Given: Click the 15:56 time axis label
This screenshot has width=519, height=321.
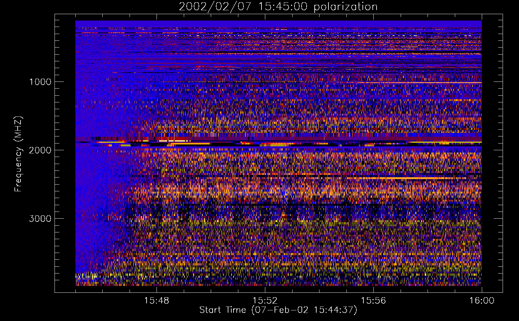Looking at the screenshot, I should click(373, 301).
